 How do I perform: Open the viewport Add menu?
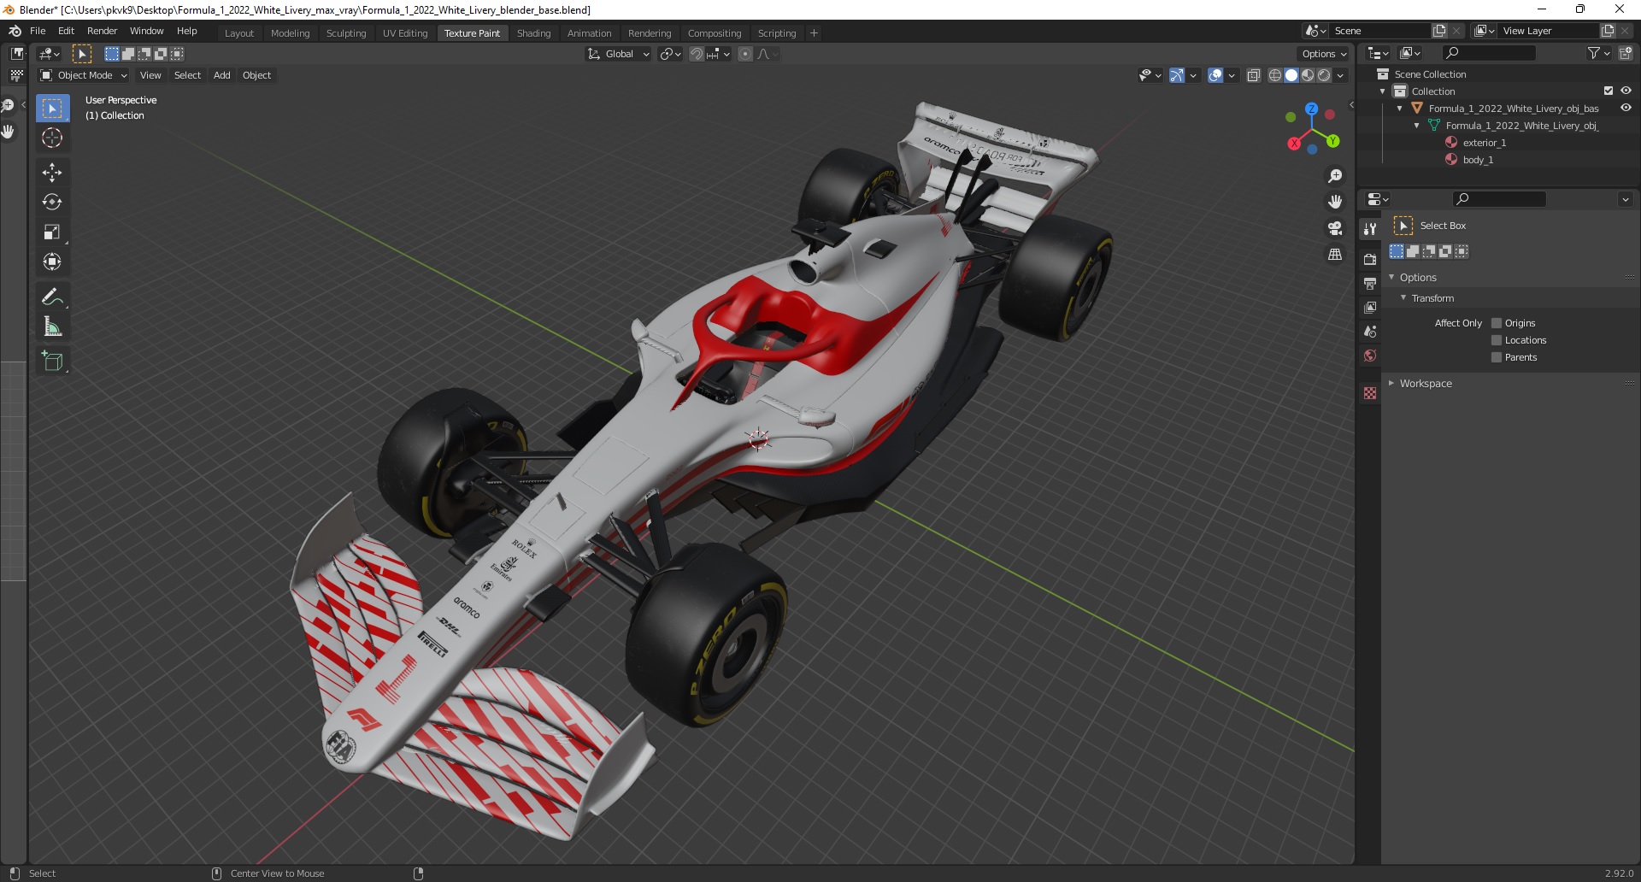tap(221, 75)
